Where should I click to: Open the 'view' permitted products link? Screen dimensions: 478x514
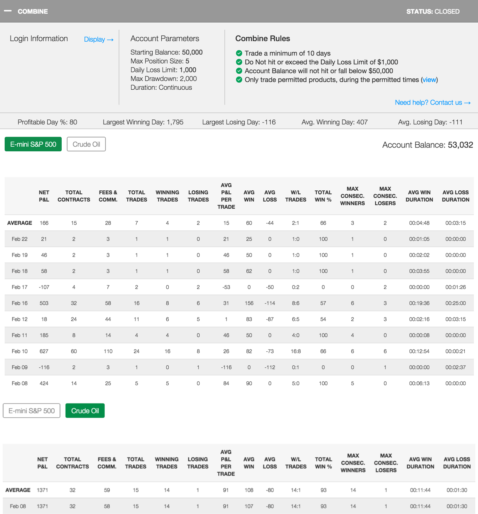pos(429,80)
